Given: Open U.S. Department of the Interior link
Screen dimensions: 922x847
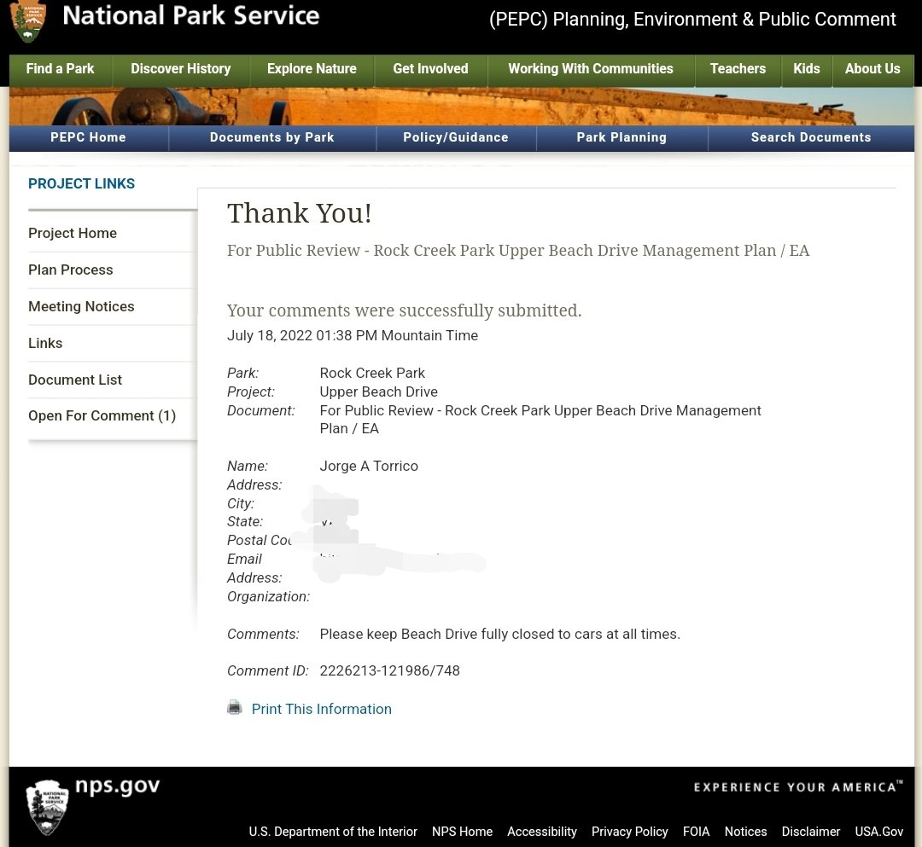Looking at the screenshot, I should 333,832.
